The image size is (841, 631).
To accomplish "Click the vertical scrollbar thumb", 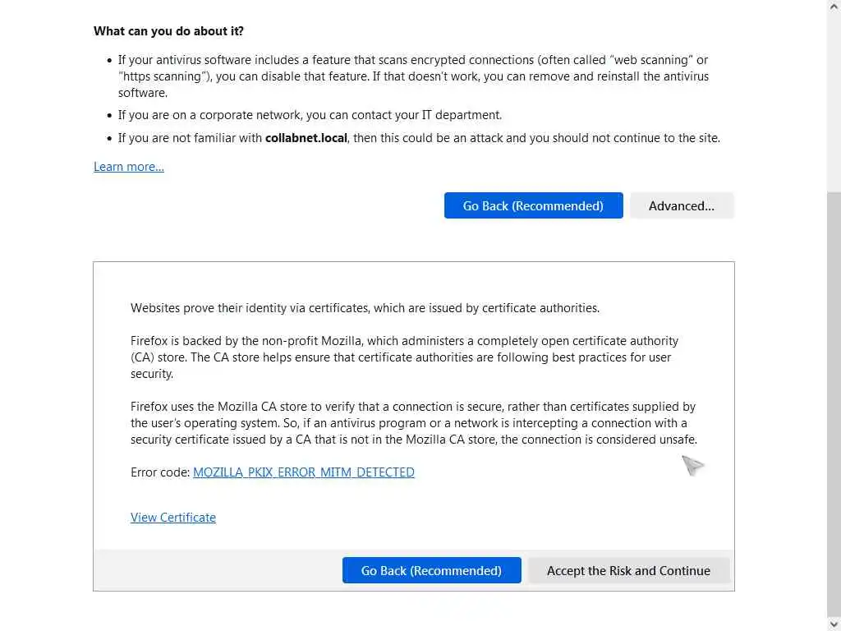I will point(834,403).
